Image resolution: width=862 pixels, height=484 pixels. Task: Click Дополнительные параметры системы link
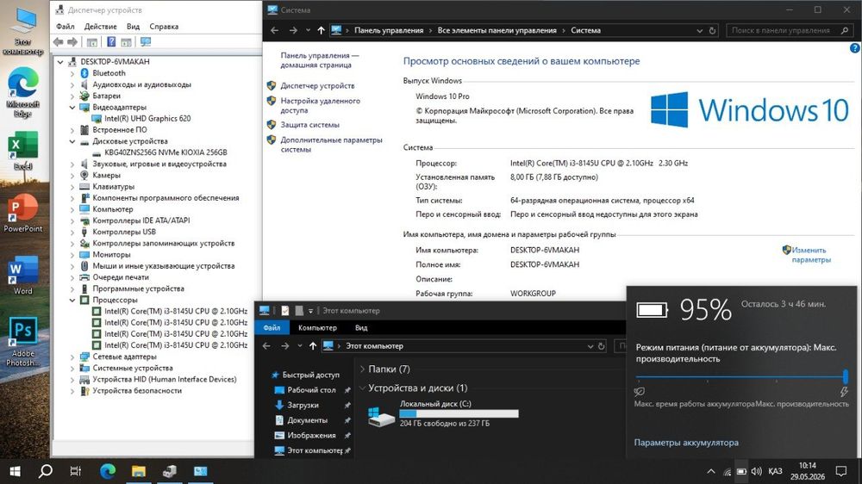click(x=331, y=145)
